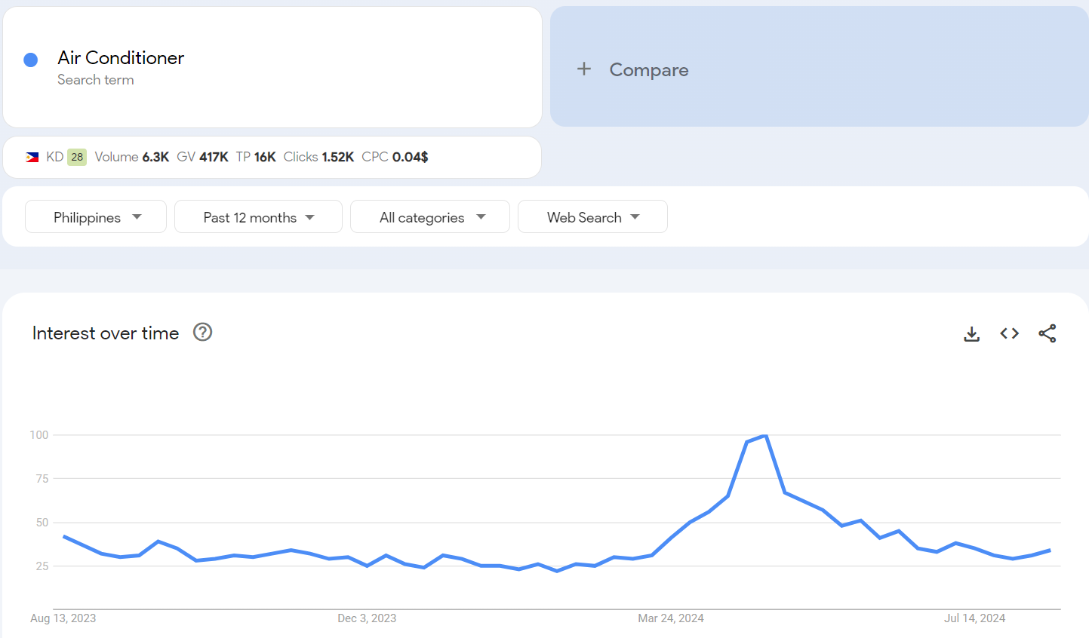
Task: Open the Past 12 months time range dropdown
Action: pos(258,217)
